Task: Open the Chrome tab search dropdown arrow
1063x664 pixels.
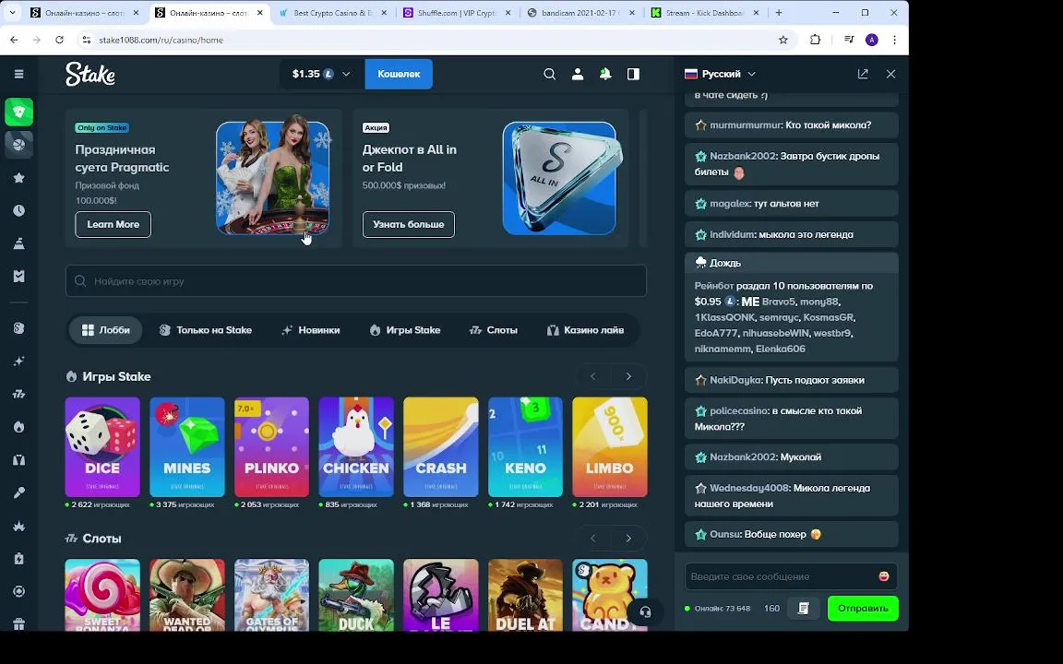Action: (14, 13)
